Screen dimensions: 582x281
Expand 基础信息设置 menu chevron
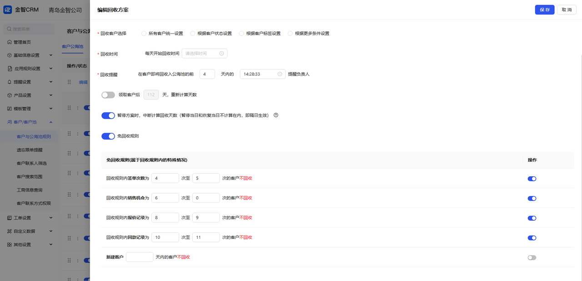click(51, 55)
